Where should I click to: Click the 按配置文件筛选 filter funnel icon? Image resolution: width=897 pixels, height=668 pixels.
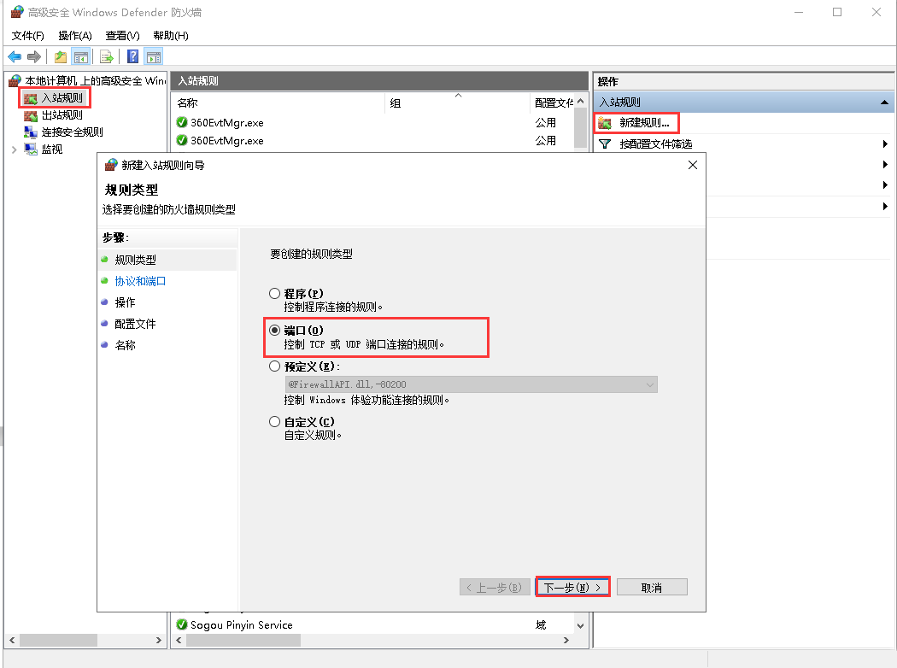click(605, 144)
